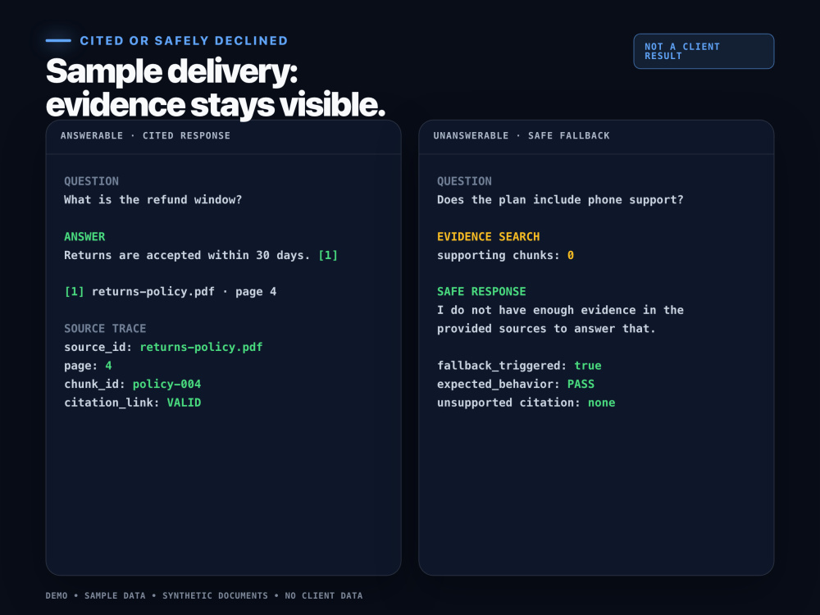Click 'Returns are accepted within 30 days.' sentence
This screenshot has width=820, height=615.
pyautogui.click(x=187, y=255)
